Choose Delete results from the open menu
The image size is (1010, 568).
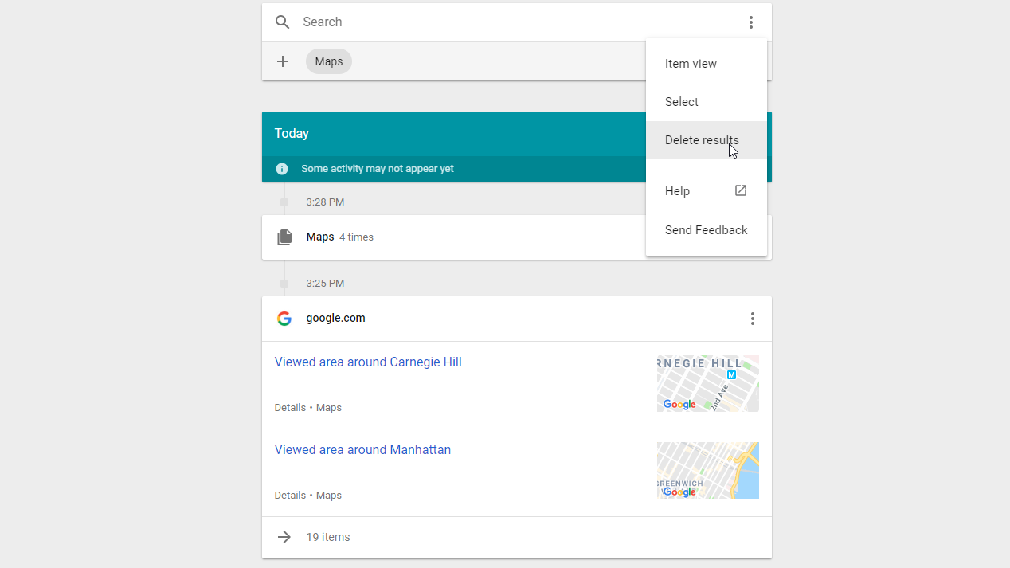pyautogui.click(x=702, y=139)
